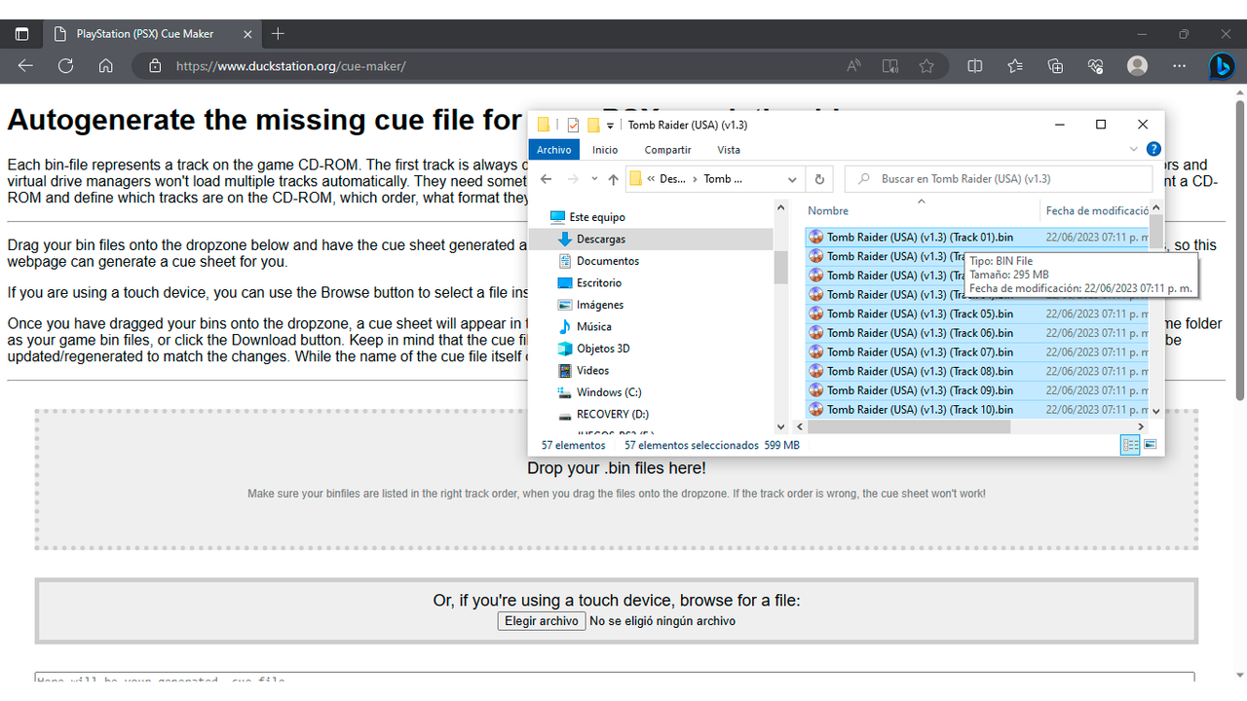Open the Favorites list
This screenshot has width=1247, height=701.
pos(1015,66)
